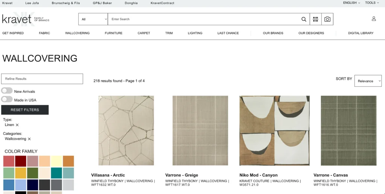Open the Wallcovering menu
This screenshot has height=194, width=385.
pos(77,33)
